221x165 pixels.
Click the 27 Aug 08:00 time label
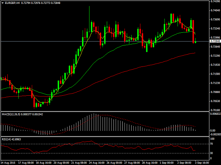132,163
